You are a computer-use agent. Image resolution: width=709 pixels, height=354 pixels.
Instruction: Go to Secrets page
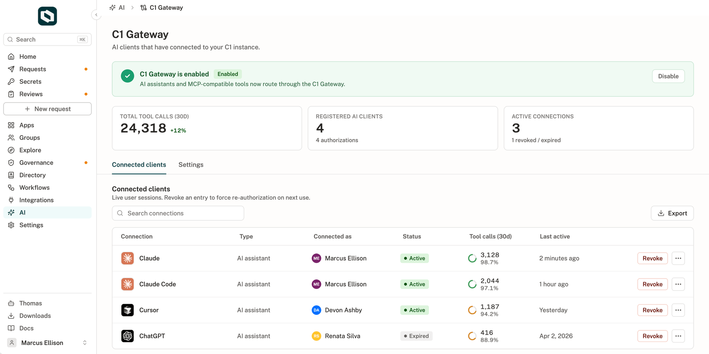click(x=47, y=82)
